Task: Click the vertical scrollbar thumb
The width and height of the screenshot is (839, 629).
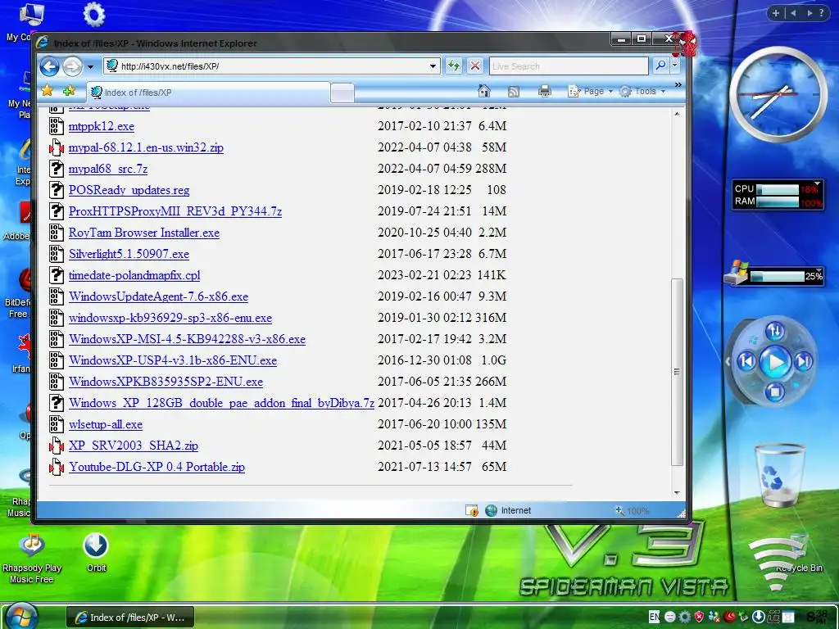Action: [x=677, y=372]
